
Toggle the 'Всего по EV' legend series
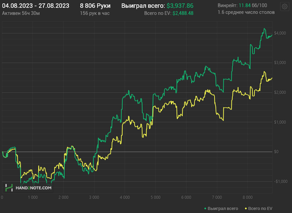pyautogui.click(x=259, y=208)
